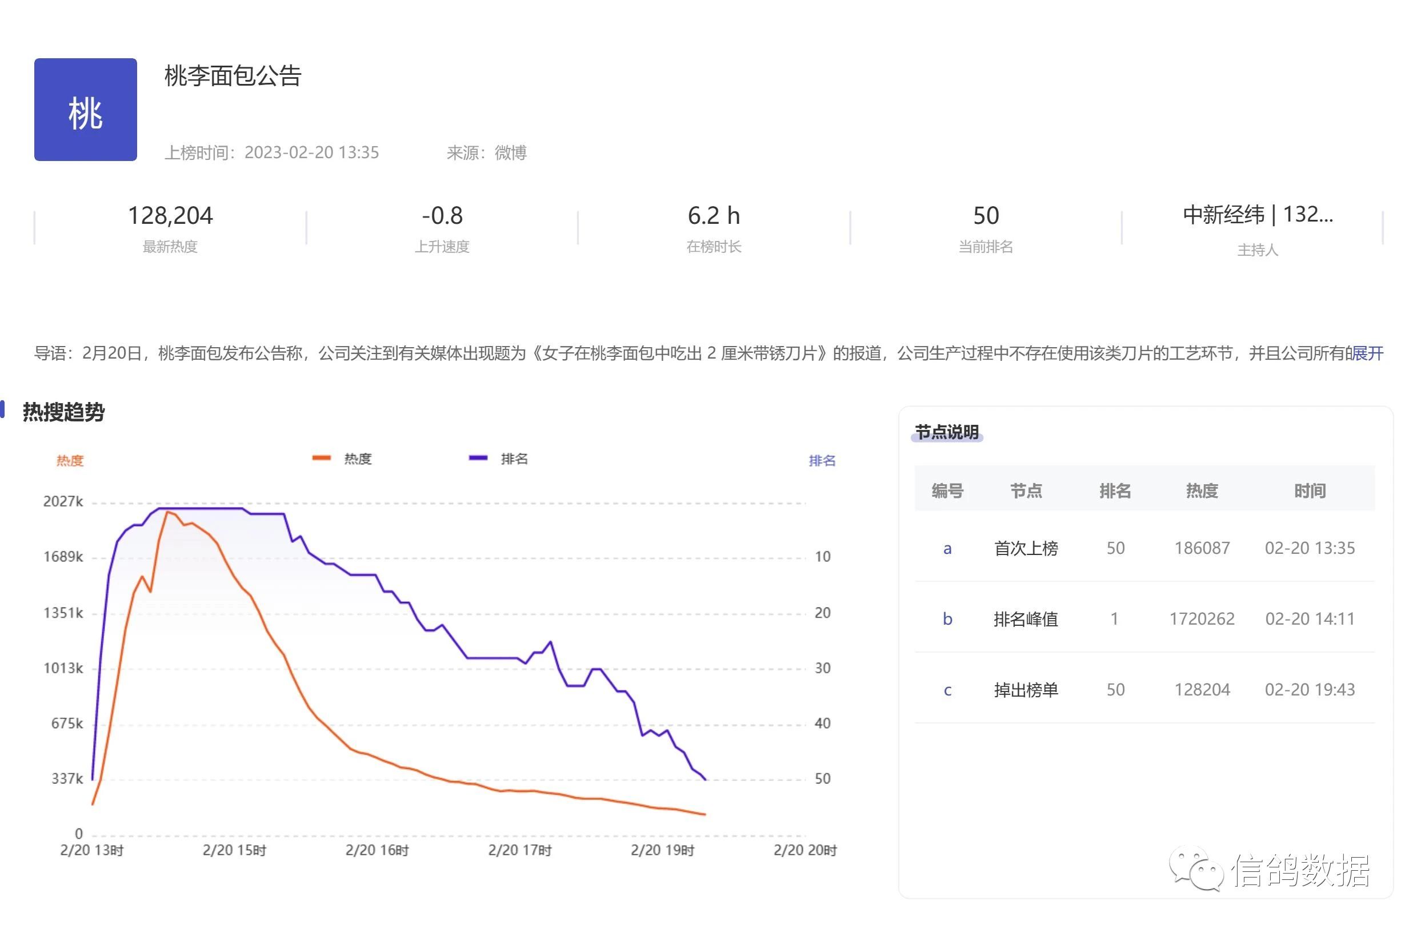Click the 时间 column header
The image size is (1417, 933).
click(1309, 491)
